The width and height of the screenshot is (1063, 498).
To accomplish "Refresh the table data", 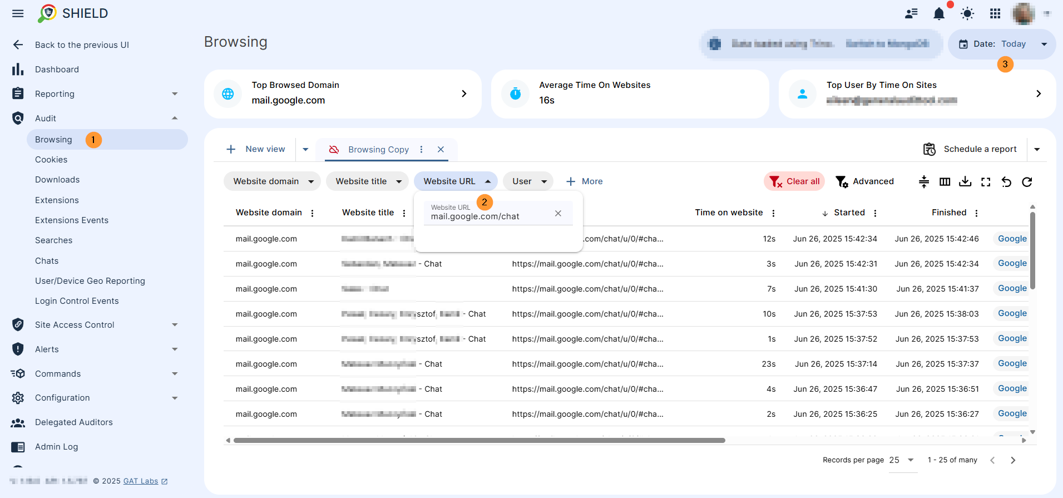I will 1027,182.
